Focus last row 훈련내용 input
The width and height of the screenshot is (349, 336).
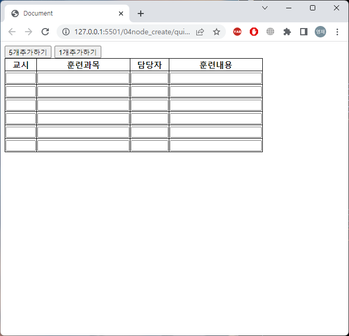point(216,145)
